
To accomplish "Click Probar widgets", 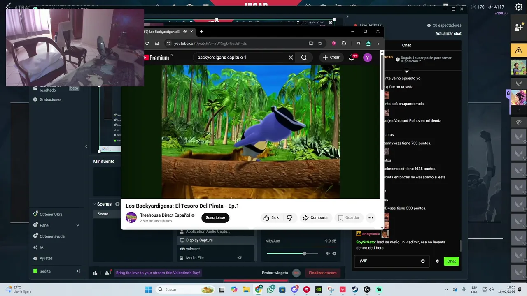I will coord(275,273).
